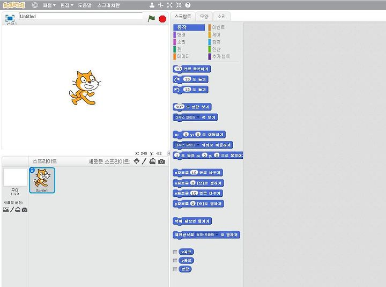Open the 파일 menu
The height and width of the screenshot is (287, 386).
(49, 5)
